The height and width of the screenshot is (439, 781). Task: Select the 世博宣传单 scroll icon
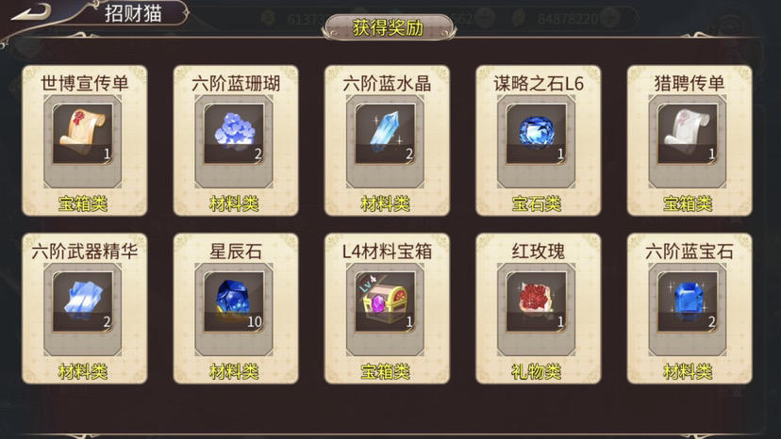[x=83, y=134]
